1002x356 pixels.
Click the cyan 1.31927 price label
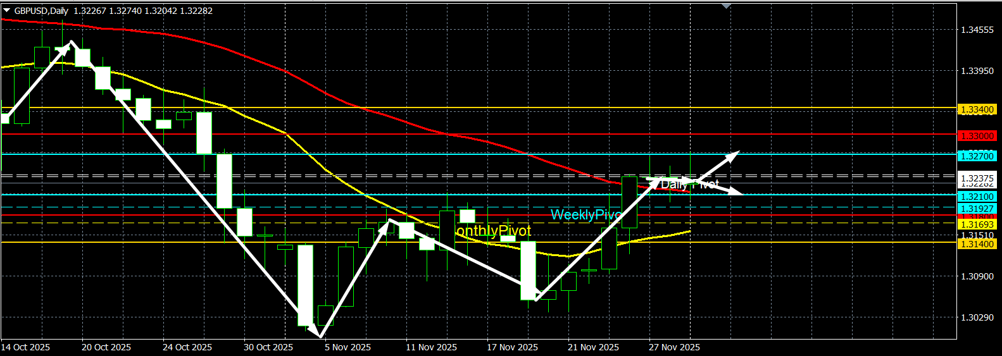tap(977, 209)
